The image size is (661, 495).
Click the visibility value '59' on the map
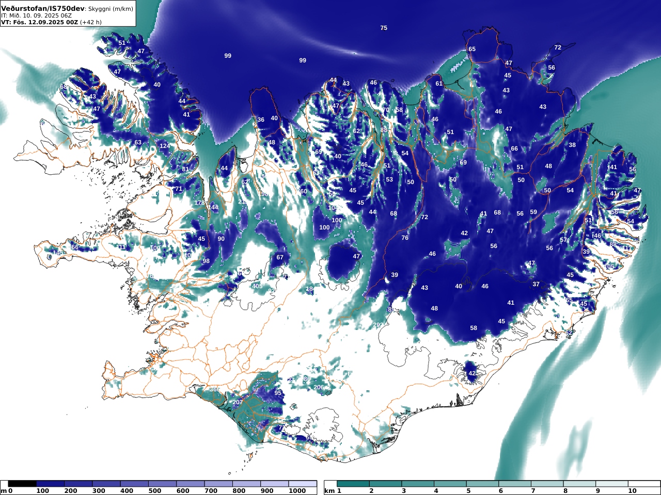[x=533, y=212]
